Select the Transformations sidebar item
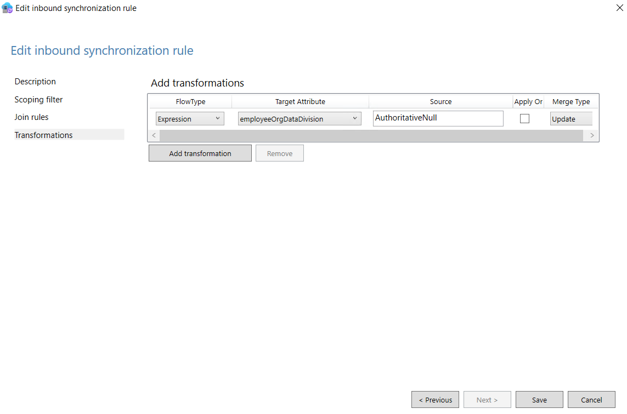 [43, 135]
